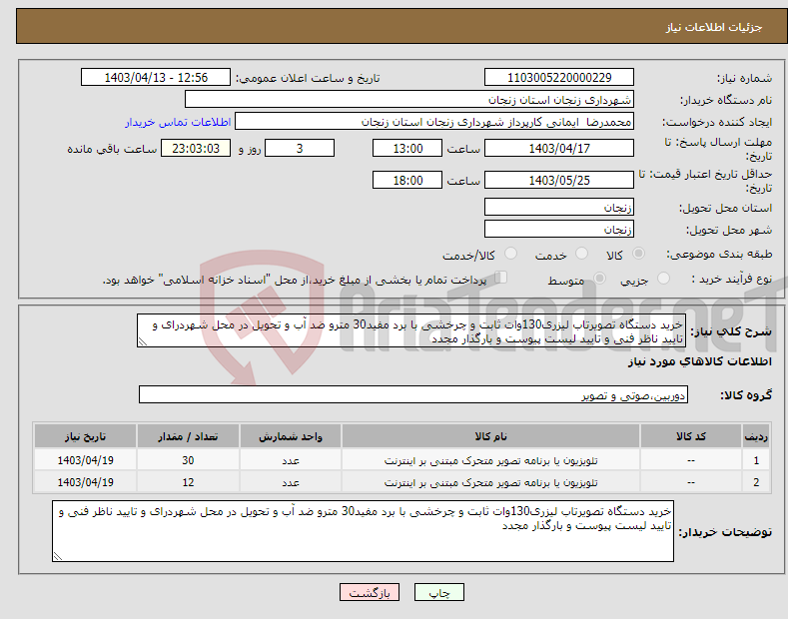Click the need date 1403/04/19 in row 2
788x619 pixels.
coord(86,482)
